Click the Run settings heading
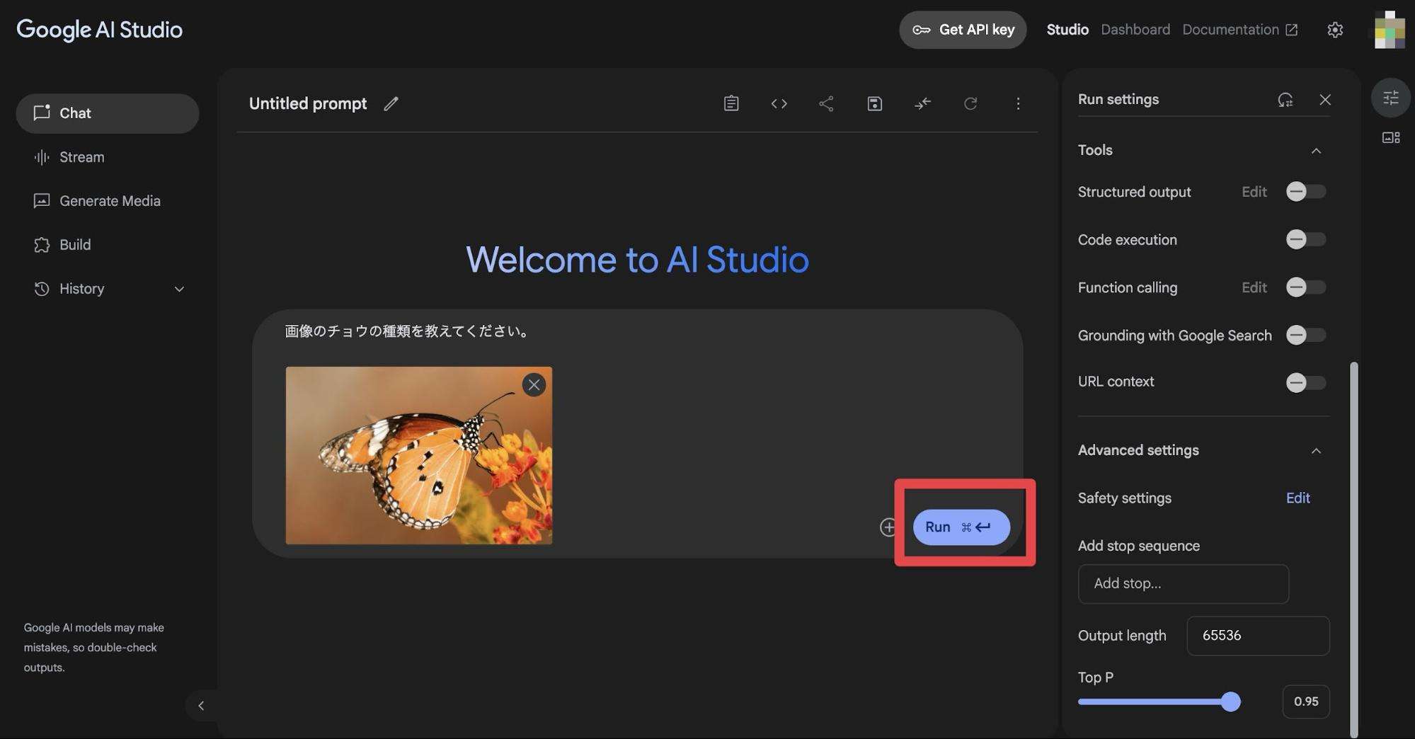Image resolution: width=1415 pixels, height=739 pixels. click(x=1118, y=100)
